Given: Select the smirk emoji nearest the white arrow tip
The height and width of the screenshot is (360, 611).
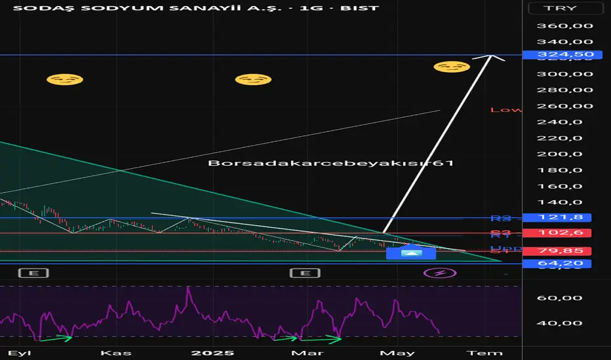Looking at the screenshot, I should [452, 67].
